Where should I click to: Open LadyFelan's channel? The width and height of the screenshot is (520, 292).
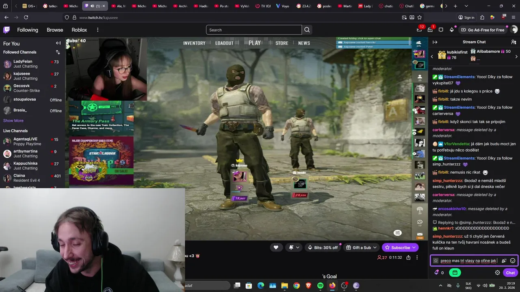(x=32, y=64)
